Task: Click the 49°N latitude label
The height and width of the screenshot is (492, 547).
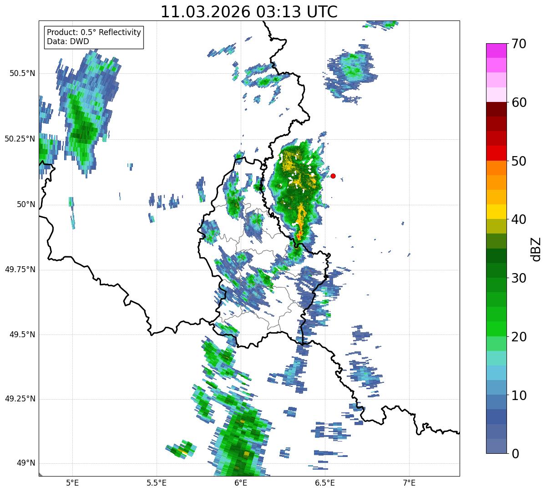Action: click(x=25, y=463)
